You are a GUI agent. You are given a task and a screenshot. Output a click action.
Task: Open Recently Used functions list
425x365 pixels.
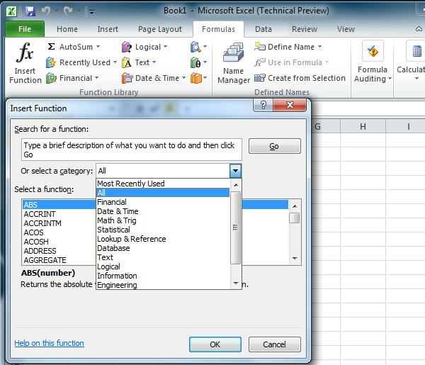79,62
